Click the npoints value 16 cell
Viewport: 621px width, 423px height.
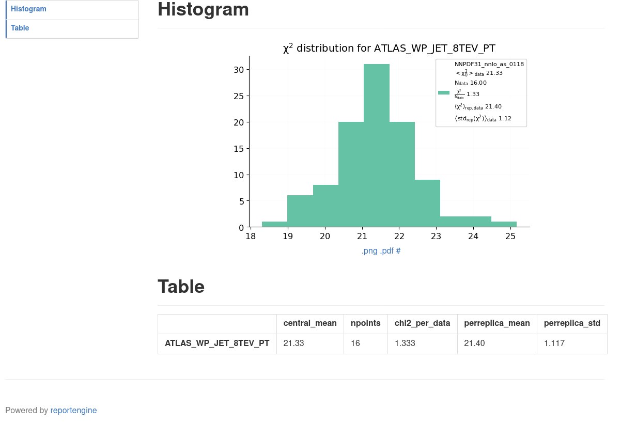point(355,343)
